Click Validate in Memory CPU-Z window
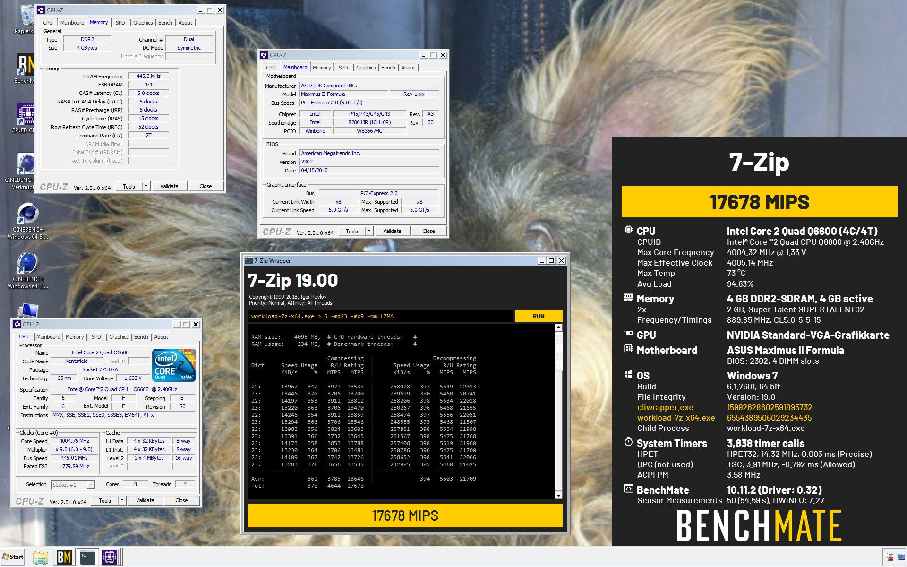The height and width of the screenshot is (567, 907). [x=169, y=186]
